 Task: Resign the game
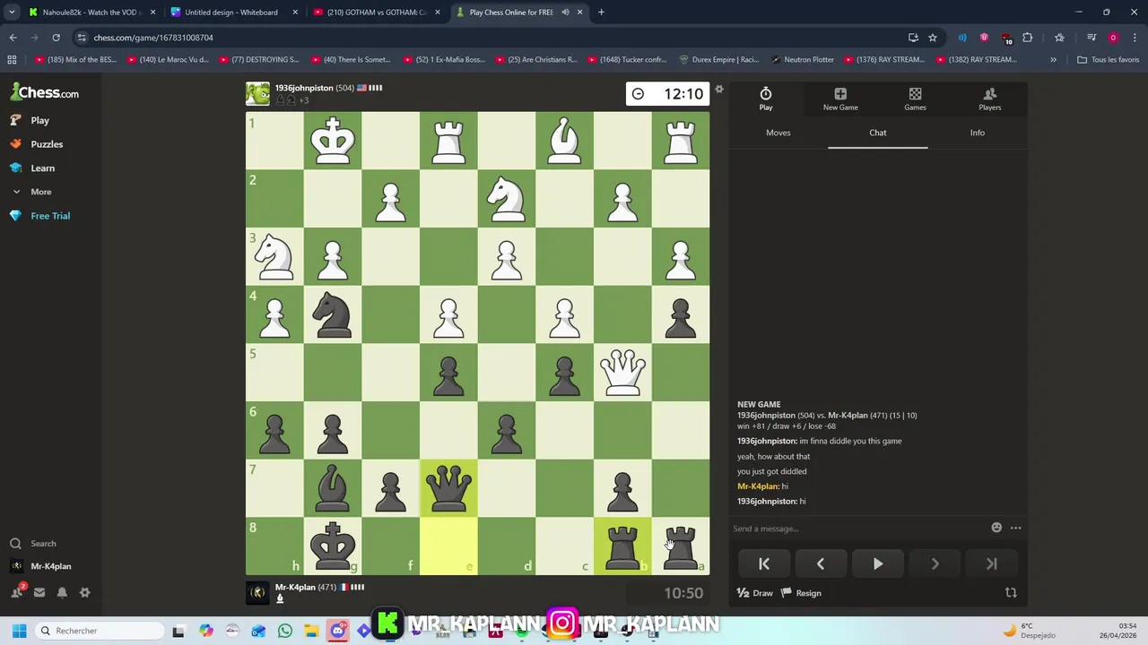click(x=801, y=593)
